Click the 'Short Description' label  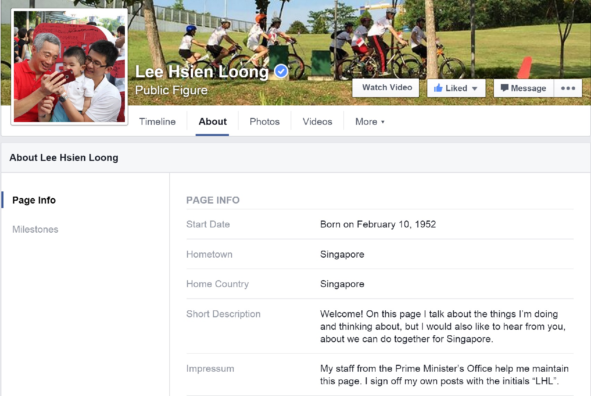pyautogui.click(x=223, y=314)
